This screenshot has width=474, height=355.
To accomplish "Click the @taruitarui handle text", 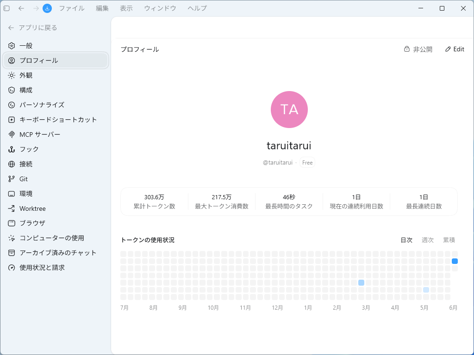I will 278,162.
